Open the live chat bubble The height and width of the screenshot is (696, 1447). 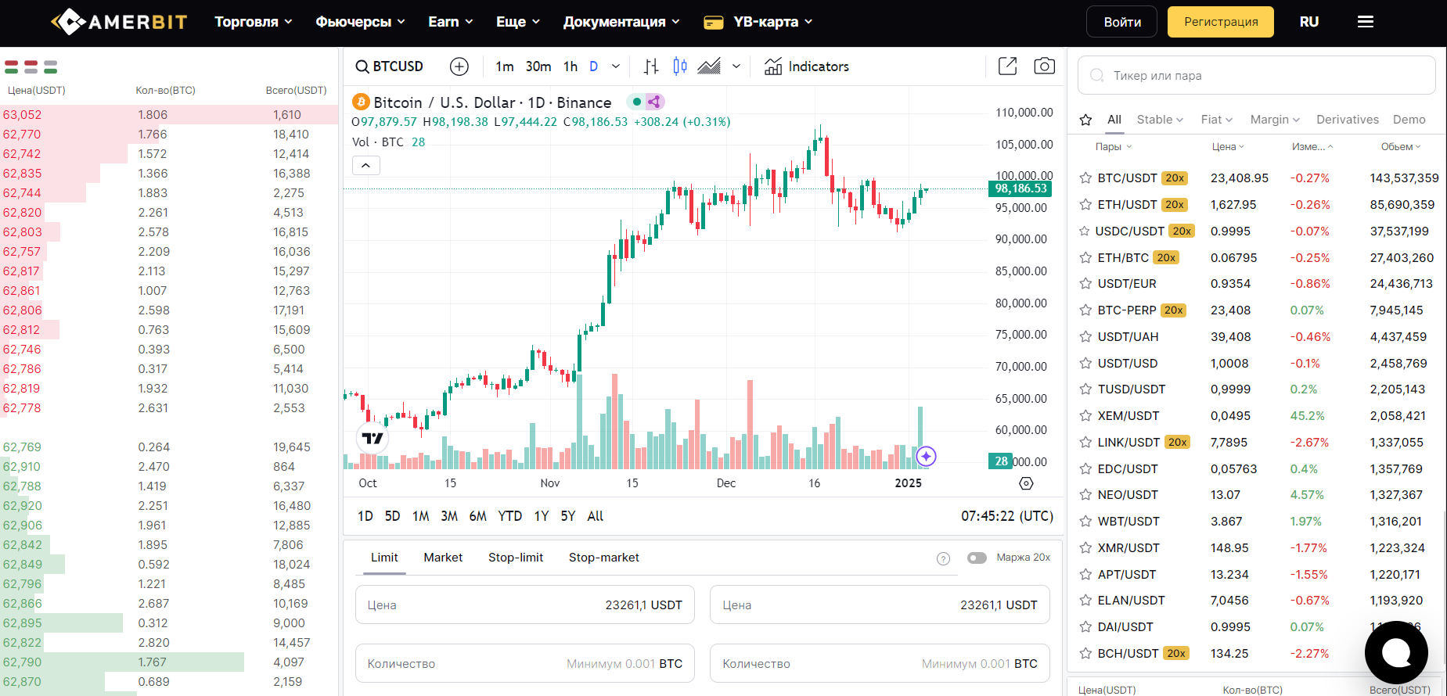point(1396,651)
